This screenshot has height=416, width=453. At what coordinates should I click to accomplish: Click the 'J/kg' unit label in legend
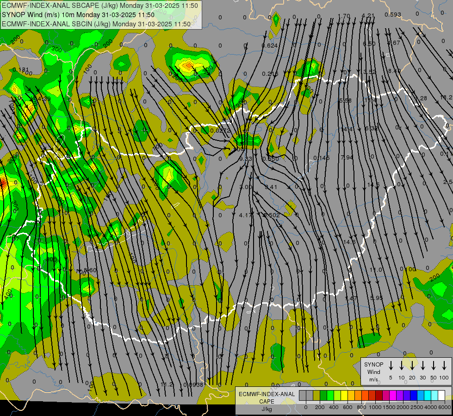pos(267,409)
